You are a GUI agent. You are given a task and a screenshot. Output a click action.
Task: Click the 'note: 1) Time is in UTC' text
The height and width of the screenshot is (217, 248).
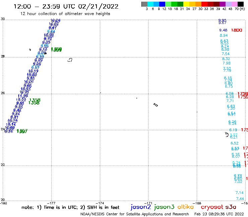pyautogui.click(x=50, y=207)
